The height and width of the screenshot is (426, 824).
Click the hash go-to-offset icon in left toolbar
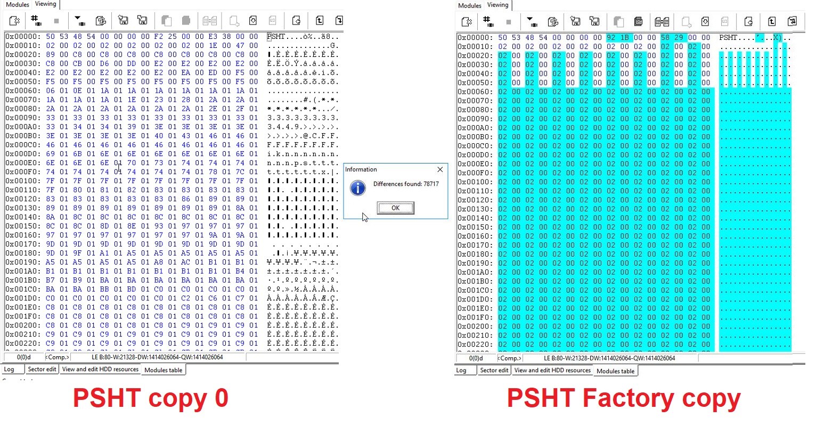36,20
